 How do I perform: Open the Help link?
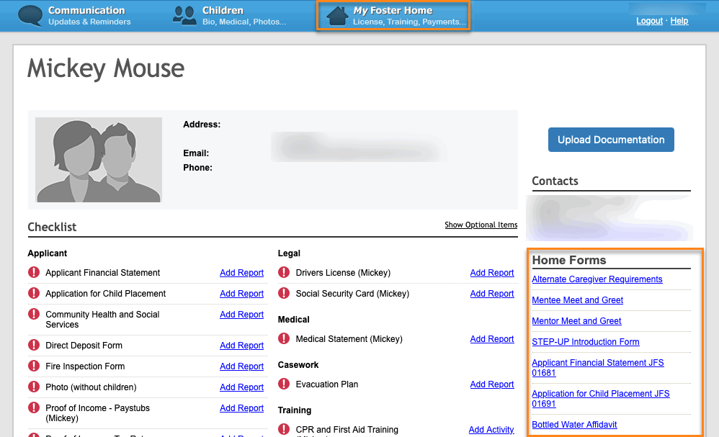click(679, 21)
